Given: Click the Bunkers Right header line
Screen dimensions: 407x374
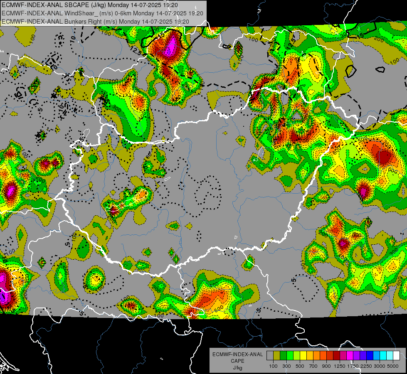Looking at the screenshot, I should tap(95, 22).
